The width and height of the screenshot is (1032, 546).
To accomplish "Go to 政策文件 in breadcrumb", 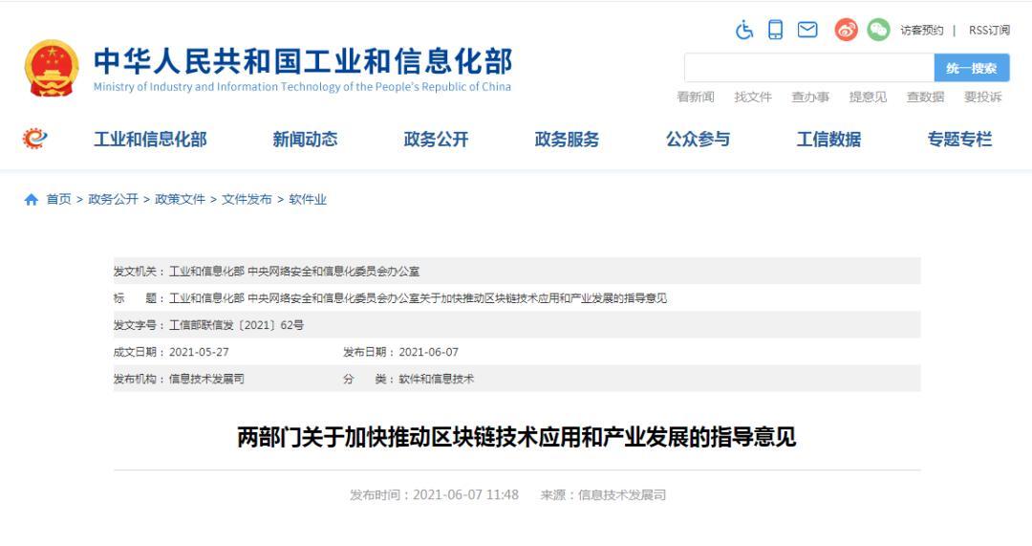I will point(181,200).
